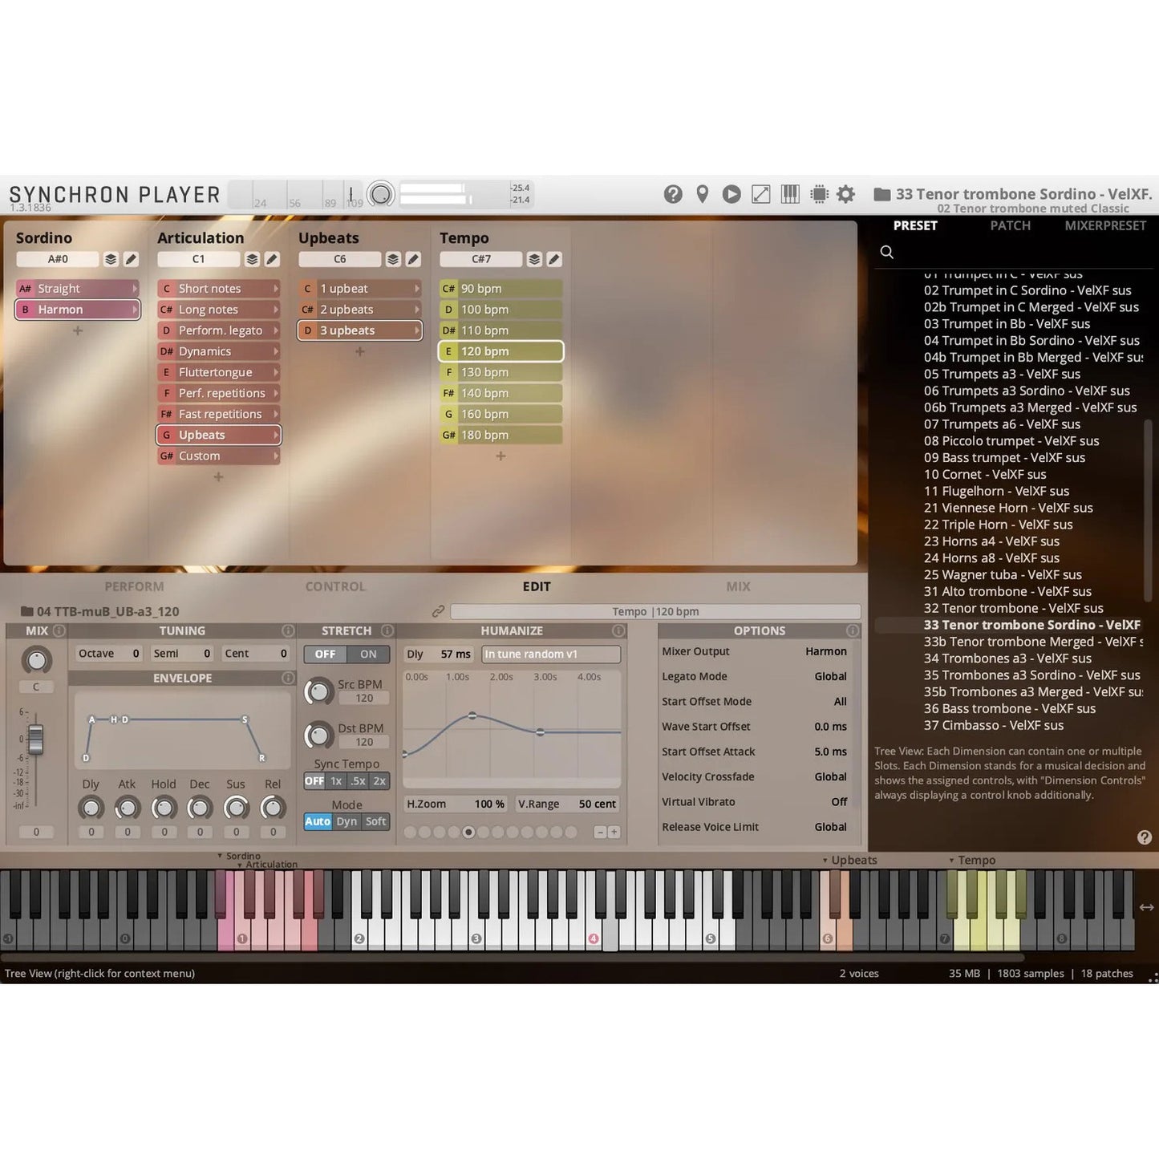Click the pencil edit icon under Sordino
1159x1159 pixels.
pyautogui.click(x=131, y=259)
